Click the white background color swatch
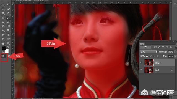The width and height of the screenshot is (177, 99). (7, 51)
